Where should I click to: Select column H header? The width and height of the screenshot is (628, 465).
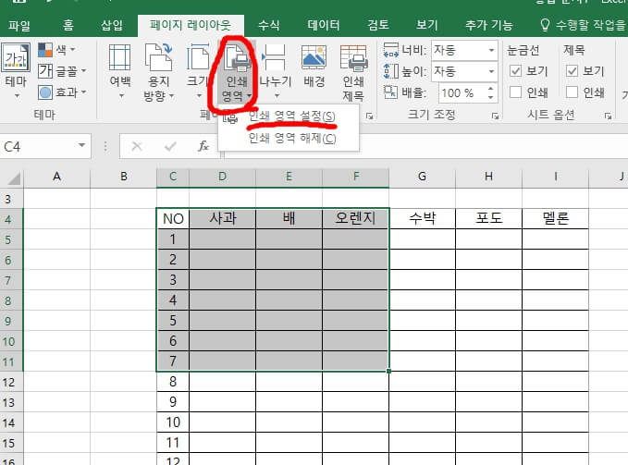click(488, 177)
